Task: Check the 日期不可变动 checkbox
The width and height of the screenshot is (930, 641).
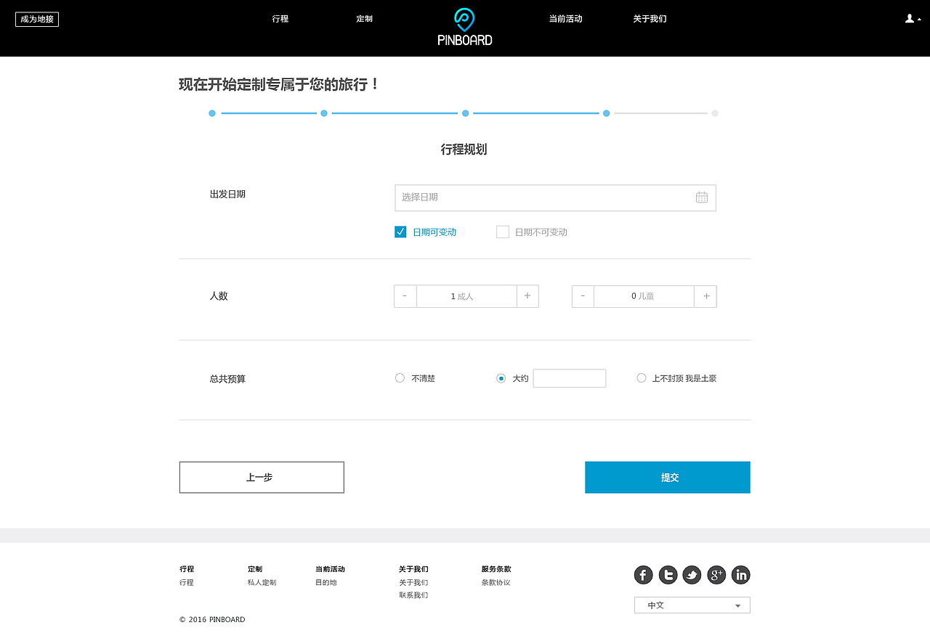Action: click(x=502, y=232)
